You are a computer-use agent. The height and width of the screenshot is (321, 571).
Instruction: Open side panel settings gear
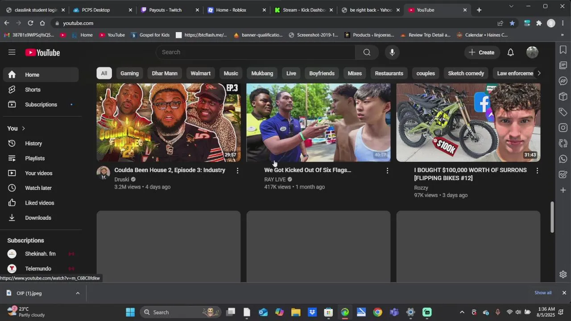click(563, 274)
